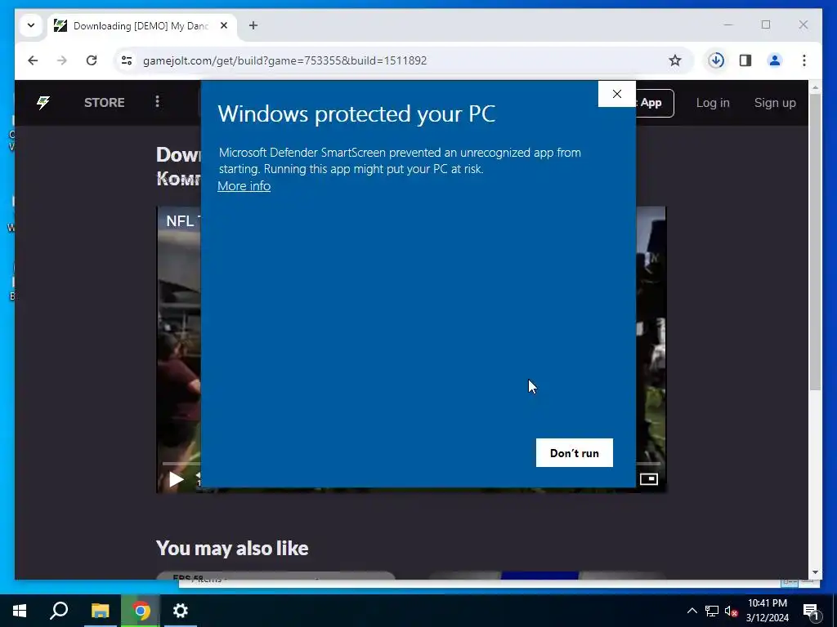Open the STORE menu item
The image size is (837, 627).
tap(104, 102)
